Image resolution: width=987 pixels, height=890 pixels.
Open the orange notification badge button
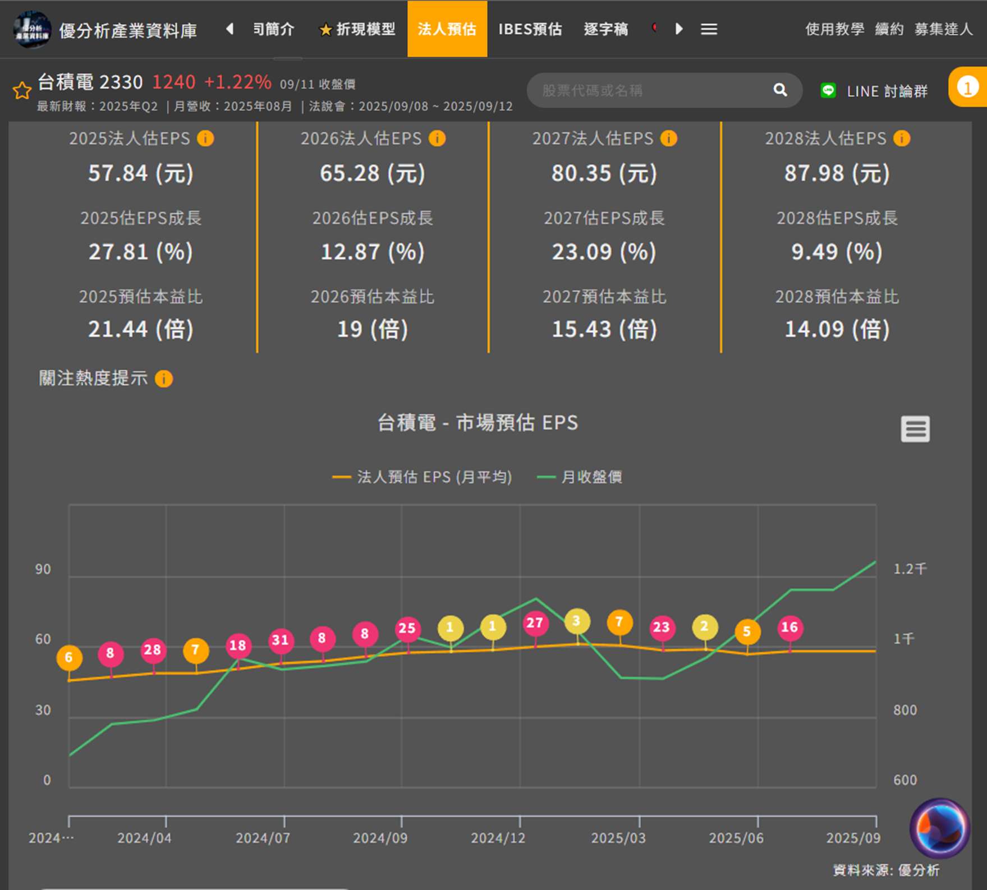click(x=967, y=87)
